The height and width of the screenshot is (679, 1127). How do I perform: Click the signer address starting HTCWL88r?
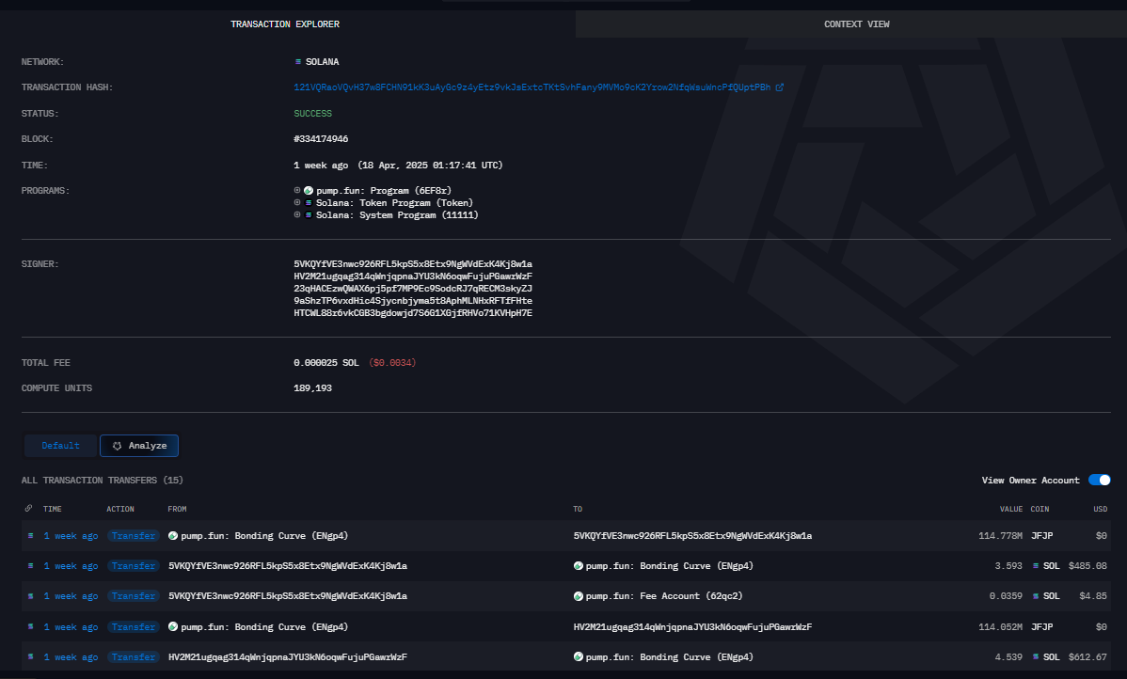[x=413, y=313]
